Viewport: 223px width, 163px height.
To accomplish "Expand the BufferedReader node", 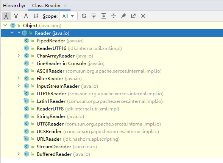I will (x=19, y=154).
